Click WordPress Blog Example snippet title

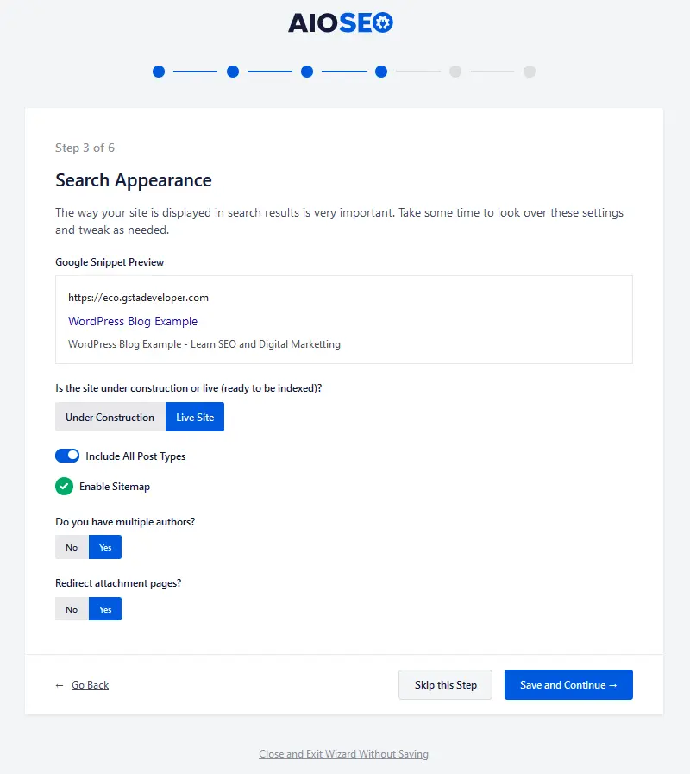coord(133,321)
